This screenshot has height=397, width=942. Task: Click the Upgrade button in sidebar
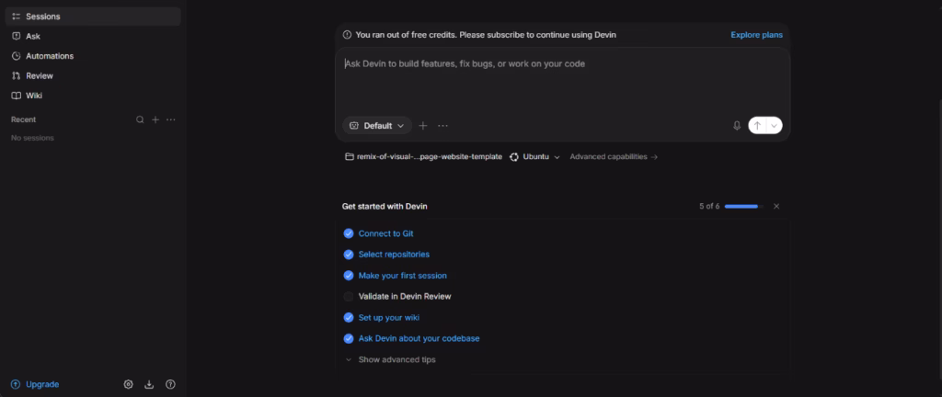pyautogui.click(x=35, y=384)
